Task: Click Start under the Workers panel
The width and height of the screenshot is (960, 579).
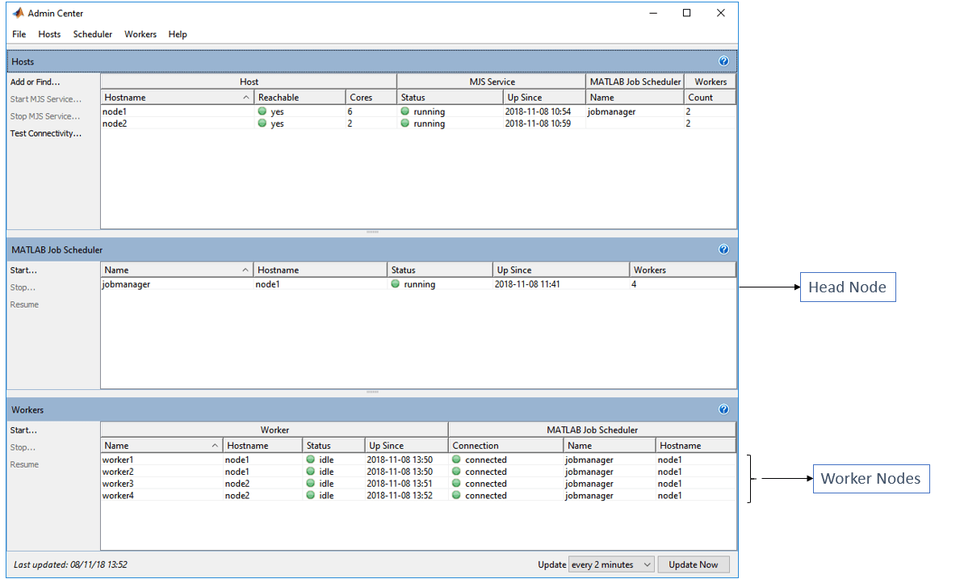Action: 23,430
